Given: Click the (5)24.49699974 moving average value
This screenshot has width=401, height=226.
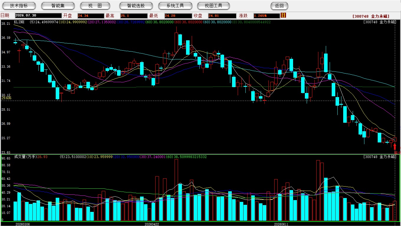Looking at the screenshot, I should (44, 22).
